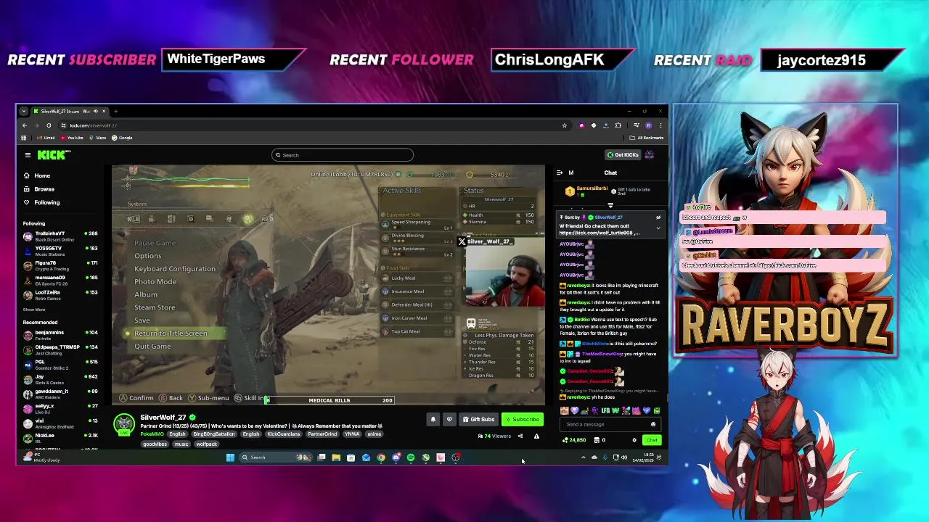Click the anime tag

(374, 434)
